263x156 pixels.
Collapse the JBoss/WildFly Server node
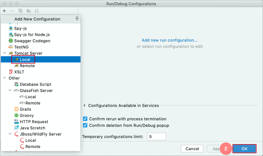10,134
